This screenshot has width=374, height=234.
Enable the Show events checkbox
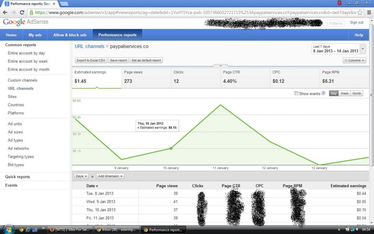[296, 93]
